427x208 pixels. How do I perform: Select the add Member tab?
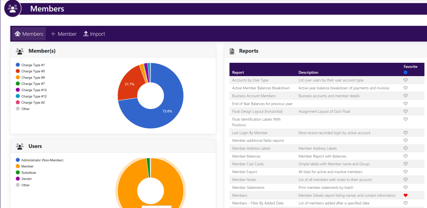[63, 34]
